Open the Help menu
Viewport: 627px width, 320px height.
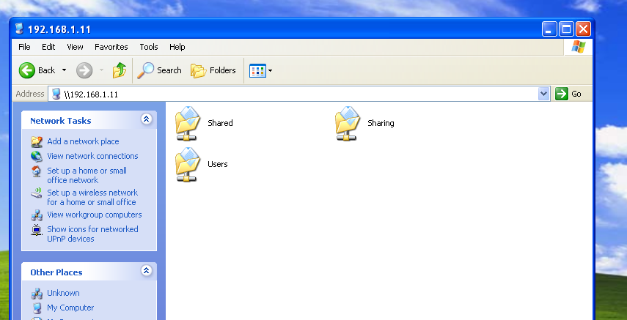coord(177,47)
